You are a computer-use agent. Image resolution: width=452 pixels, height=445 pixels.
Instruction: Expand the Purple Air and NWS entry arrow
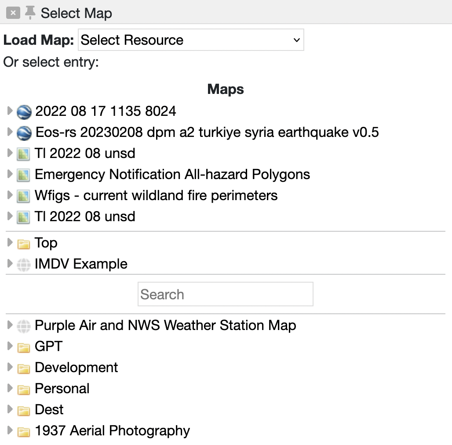[x=10, y=325]
